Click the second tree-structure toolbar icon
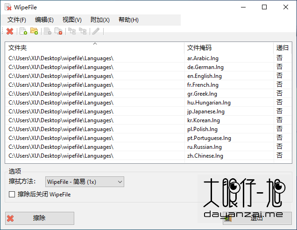This screenshot has width=297, height=230. point(83,31)
